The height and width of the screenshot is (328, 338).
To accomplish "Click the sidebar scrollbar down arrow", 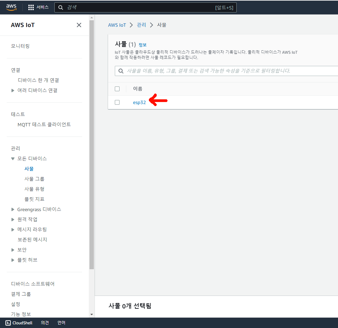I will (92, 314).
